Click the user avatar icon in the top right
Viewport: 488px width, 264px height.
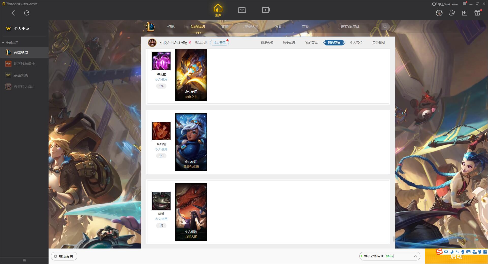pyautogui.click(x=439, y=13)
